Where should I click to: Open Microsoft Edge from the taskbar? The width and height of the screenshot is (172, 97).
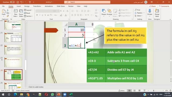click(x=15, y=94)
